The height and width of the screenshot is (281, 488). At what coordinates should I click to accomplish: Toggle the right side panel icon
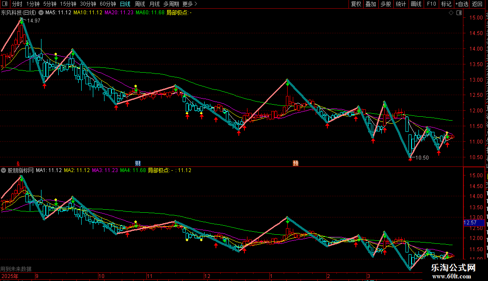pos(459,13)
